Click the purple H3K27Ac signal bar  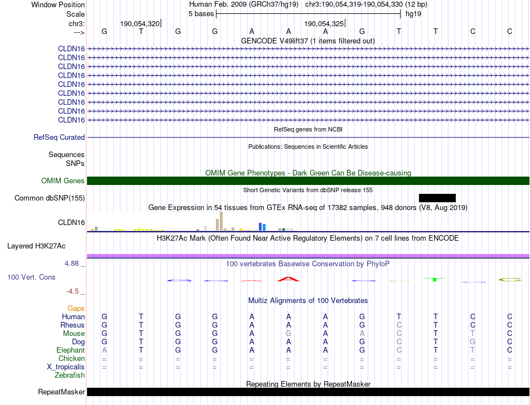[x=309, y=256]
